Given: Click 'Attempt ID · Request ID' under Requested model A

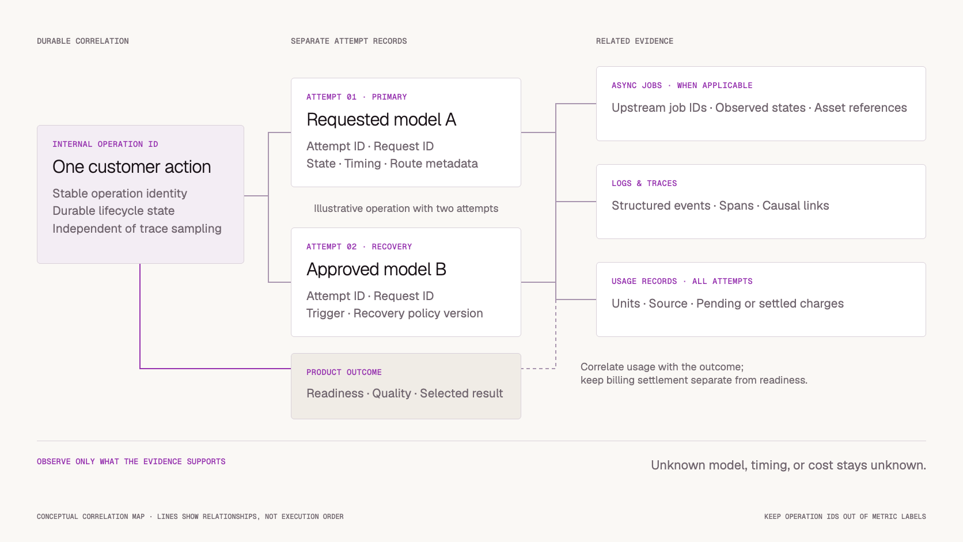Looking at the screenshot, I should (370, 146).
